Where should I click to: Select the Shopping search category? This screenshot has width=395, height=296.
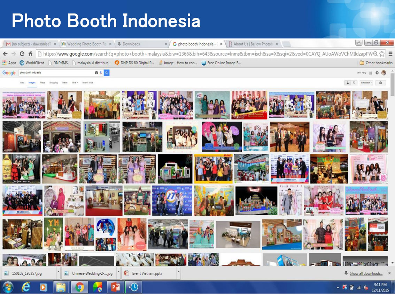click(53, 82)
